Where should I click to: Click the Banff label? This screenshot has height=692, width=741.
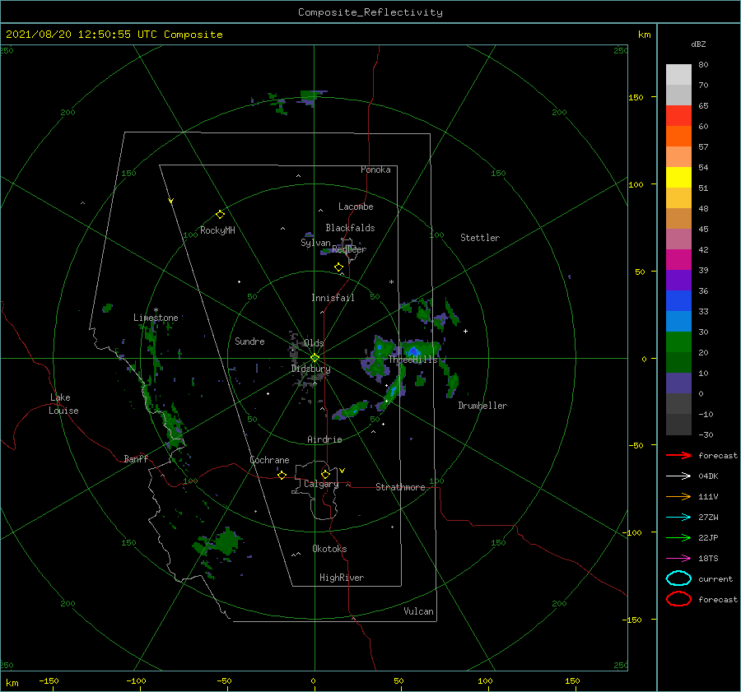click(x=136, y=458)
